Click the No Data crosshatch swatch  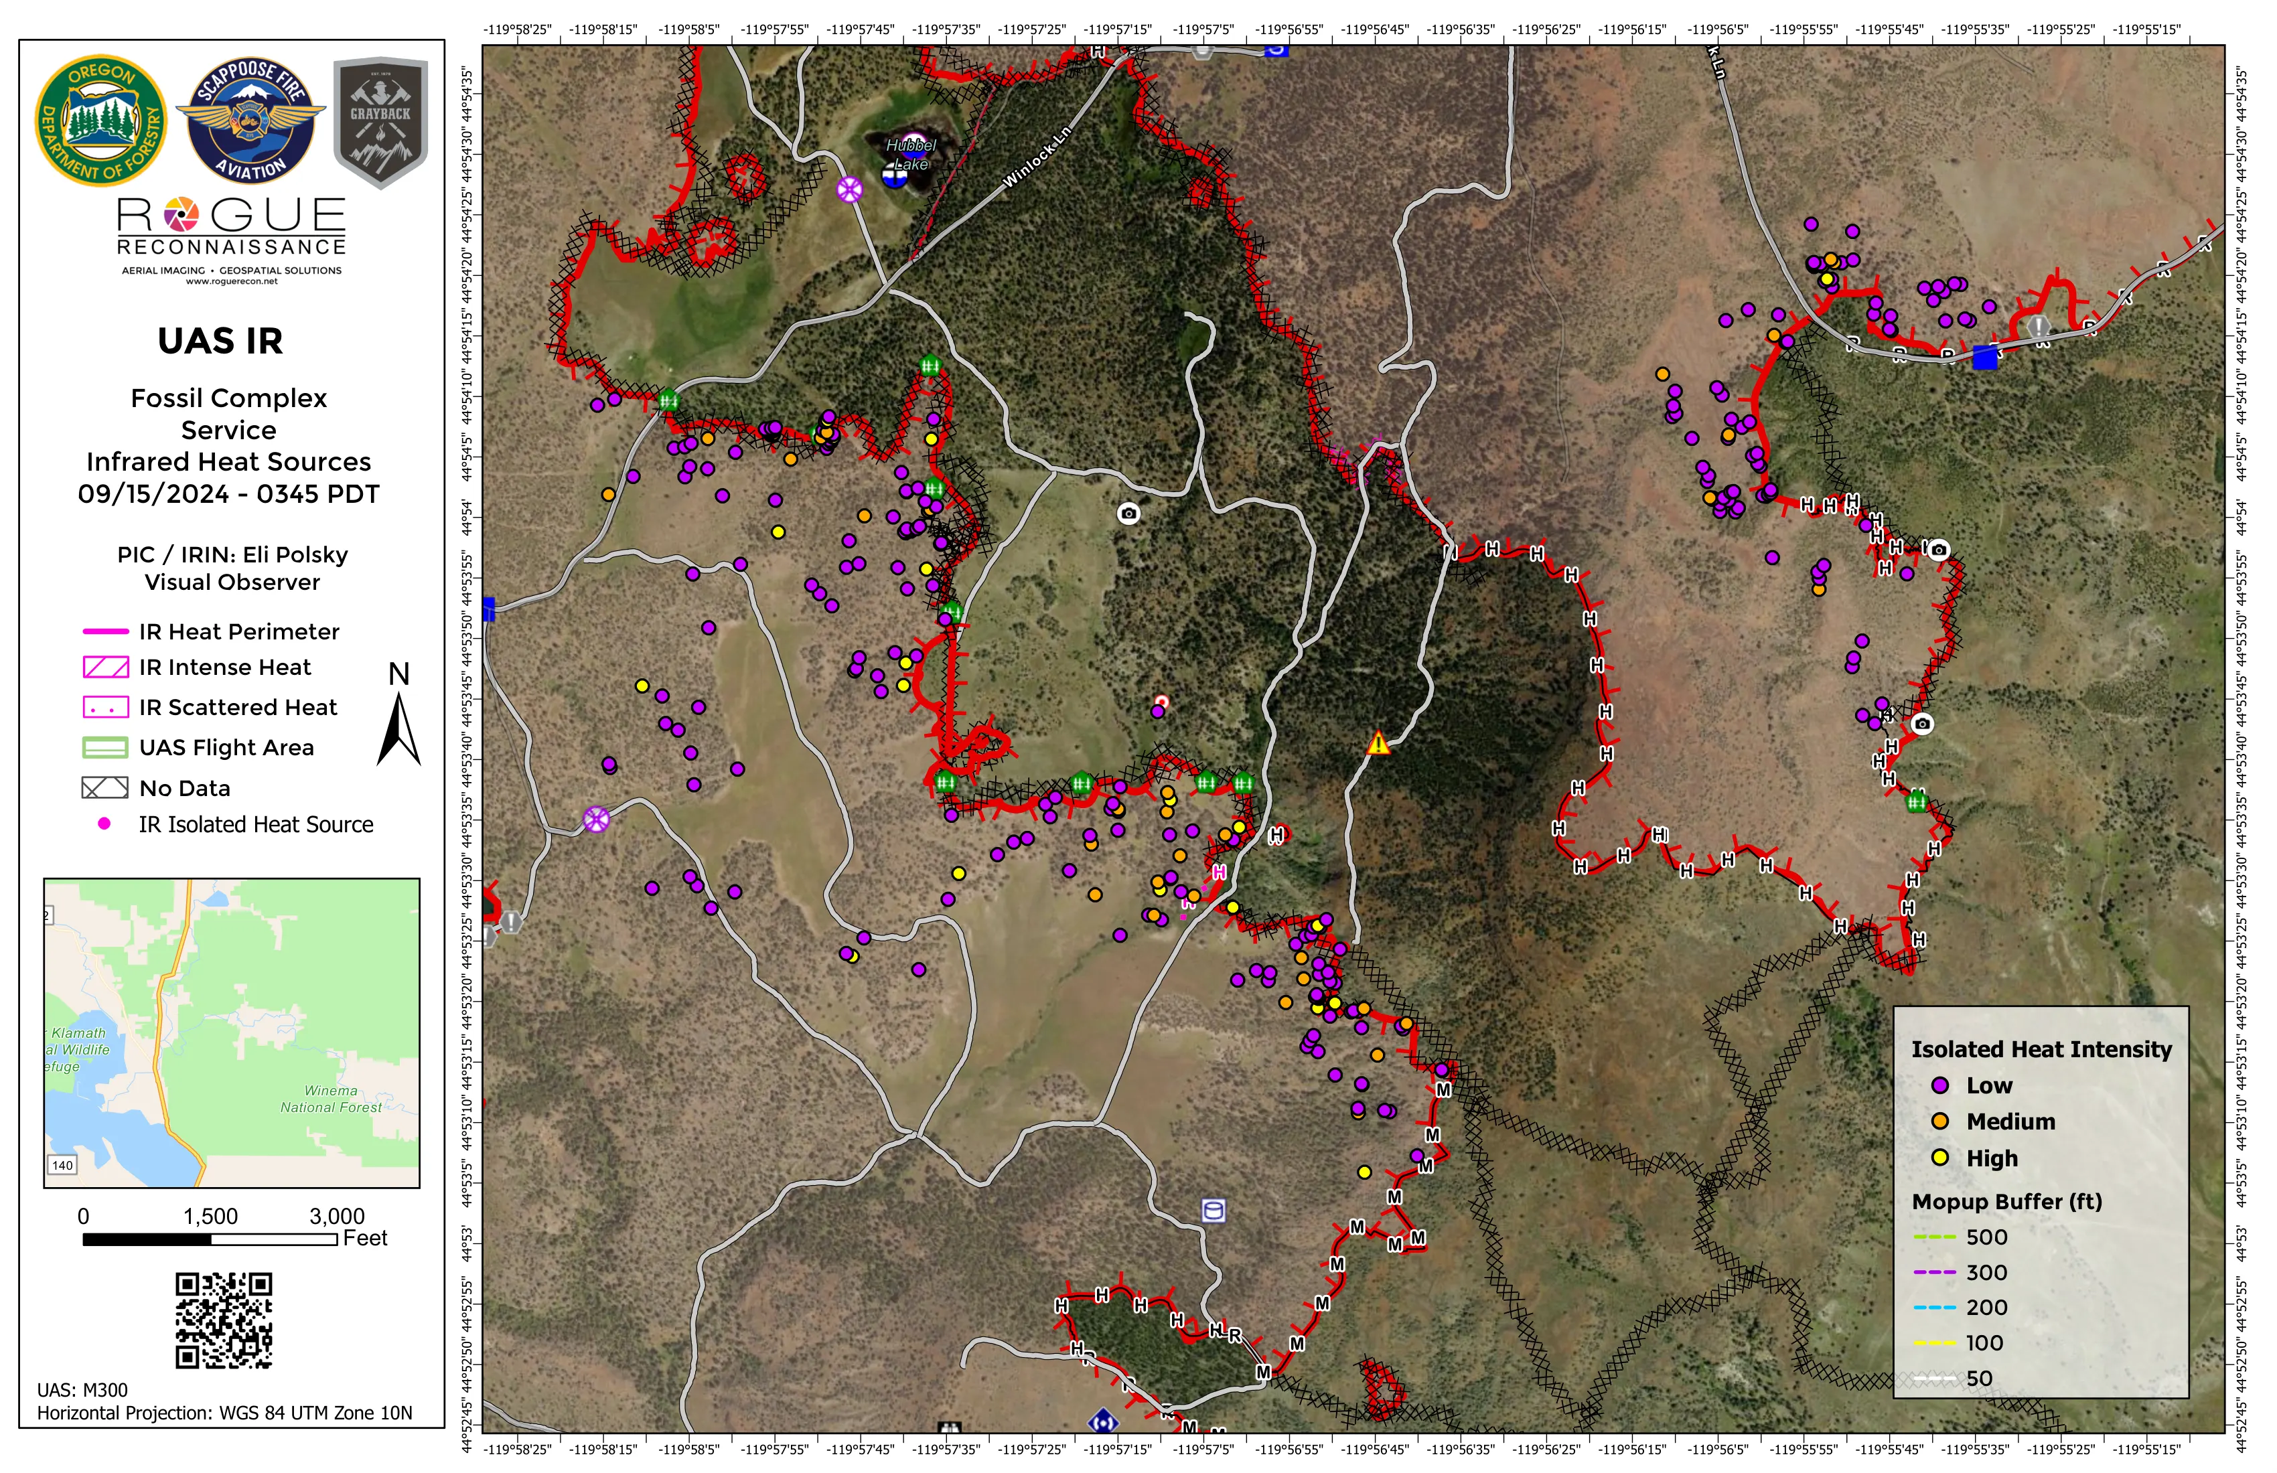point(105,788)
